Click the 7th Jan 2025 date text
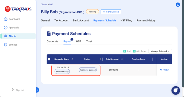184x97 pixels. 63,67
